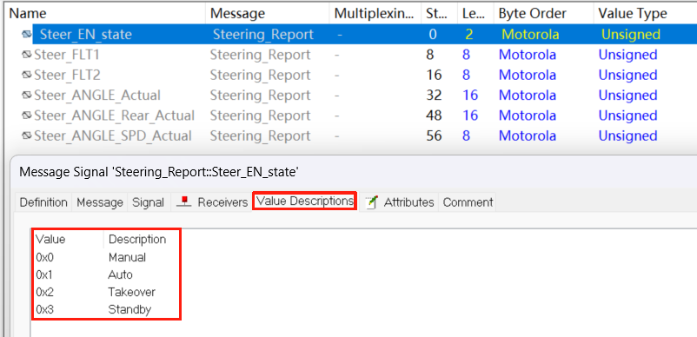Click the signal icon beside Steer_EN_state

27,34
